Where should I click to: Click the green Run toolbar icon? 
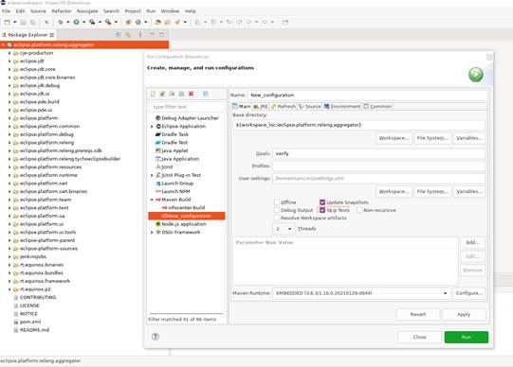[x=76, y=22]
